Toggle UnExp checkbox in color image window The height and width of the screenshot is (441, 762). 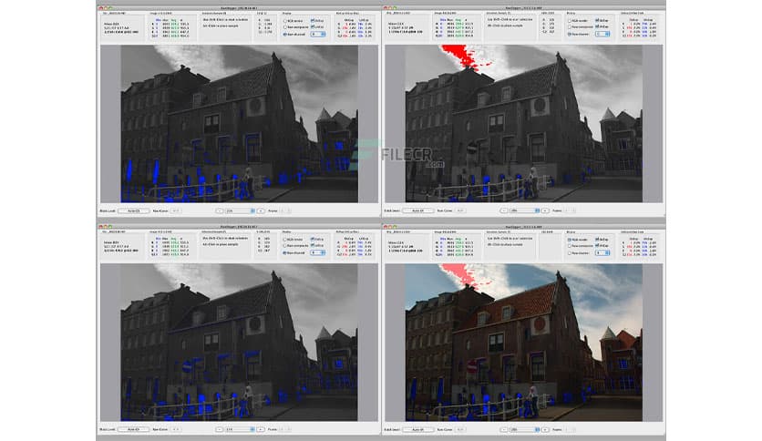(x=598, y=244)
